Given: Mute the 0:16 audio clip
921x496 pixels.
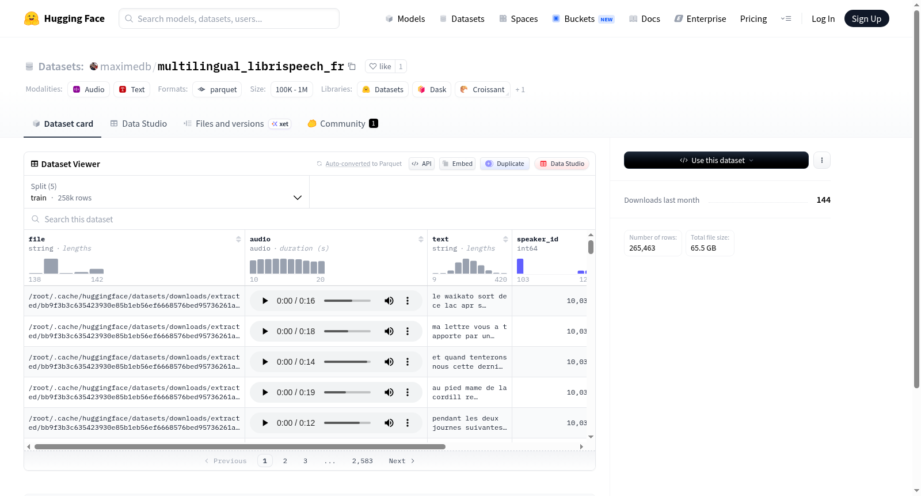Looking at the screenshot, I should click(389, 301).
